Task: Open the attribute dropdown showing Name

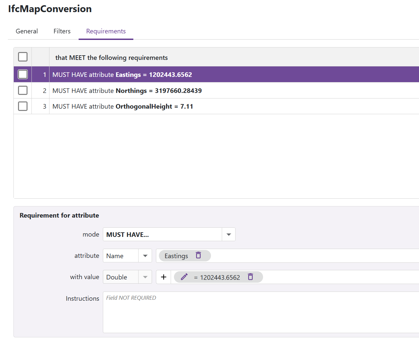Action: [x=145, y=256]
